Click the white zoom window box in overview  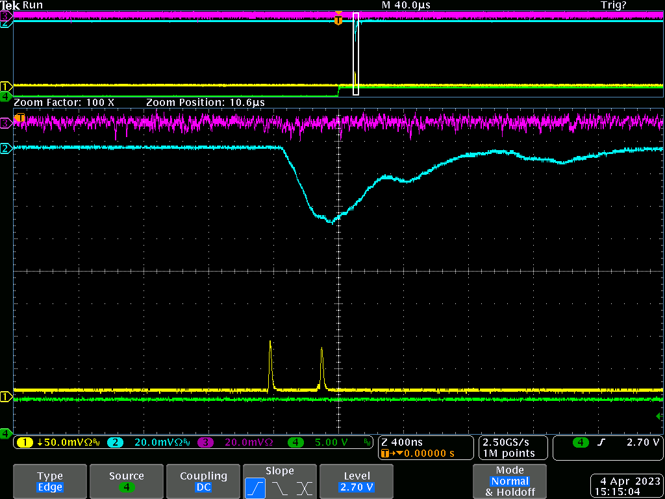coord(356,53)
